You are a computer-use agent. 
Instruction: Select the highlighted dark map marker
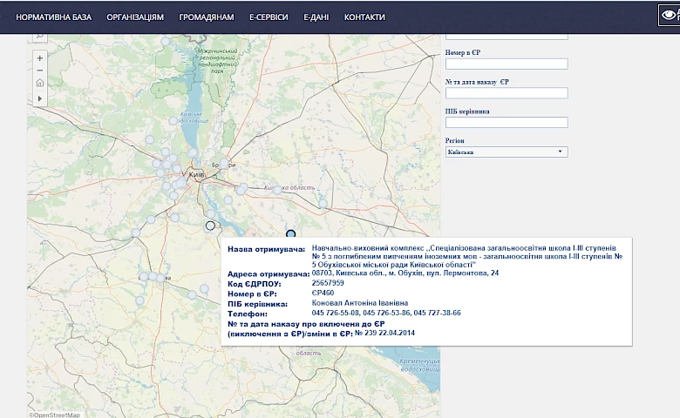click(x=290, y=234)
